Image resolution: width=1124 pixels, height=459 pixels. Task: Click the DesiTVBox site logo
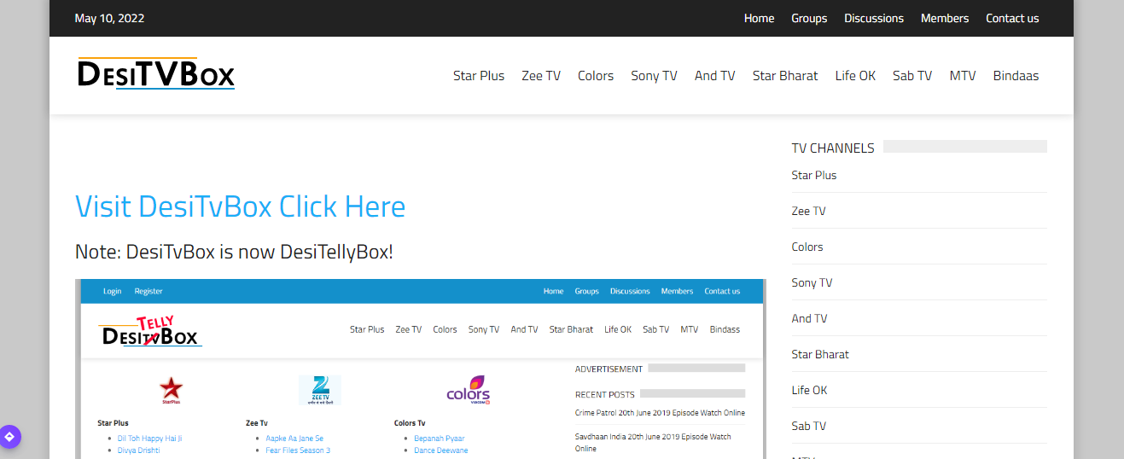point(156,74)
